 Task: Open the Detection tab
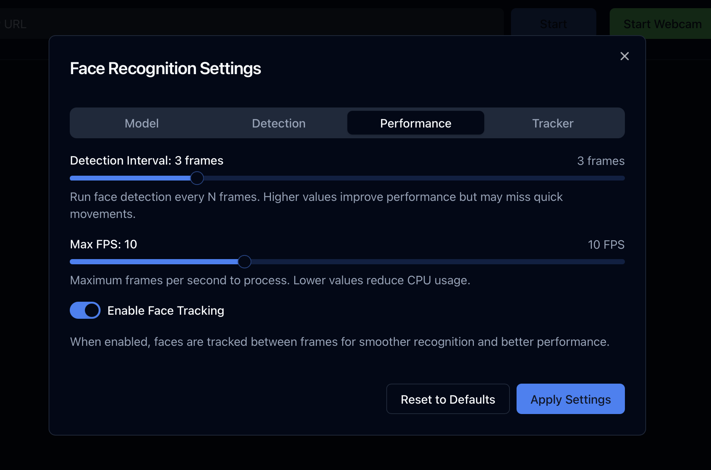tap(279, 123)
